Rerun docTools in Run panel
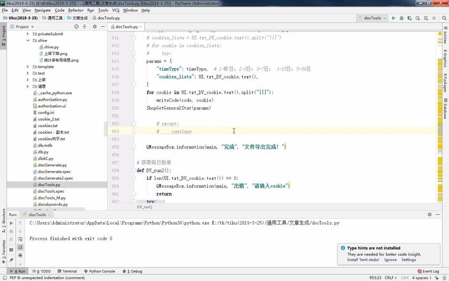The image size is (449, 281). (11, 223)
